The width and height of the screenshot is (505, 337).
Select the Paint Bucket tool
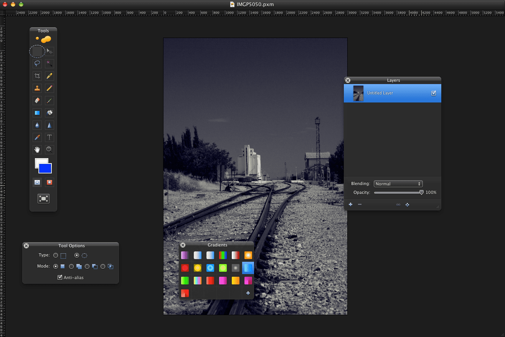(50, 112)
